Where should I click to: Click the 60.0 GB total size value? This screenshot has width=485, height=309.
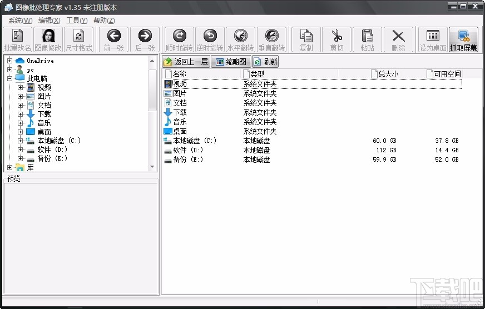pyautogui.click(x=384, y=141)
